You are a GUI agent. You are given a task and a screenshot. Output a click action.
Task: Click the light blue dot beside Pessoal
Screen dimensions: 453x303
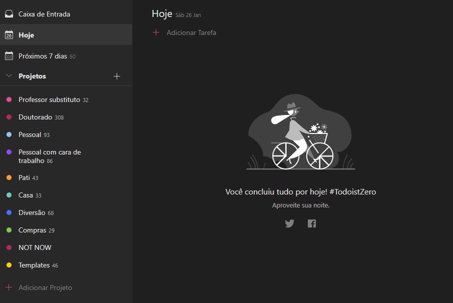pos(9,134)
